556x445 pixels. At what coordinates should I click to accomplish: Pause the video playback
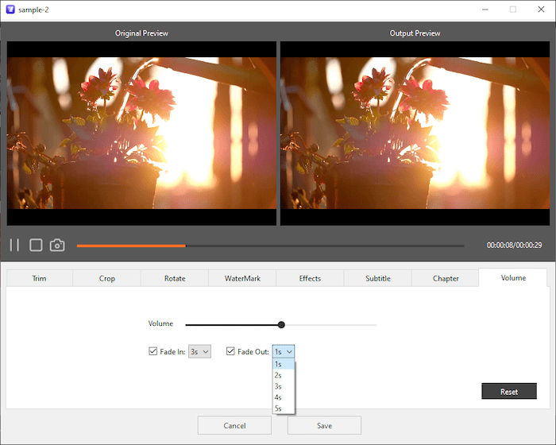pyautogui.click(x=14, y=246)
